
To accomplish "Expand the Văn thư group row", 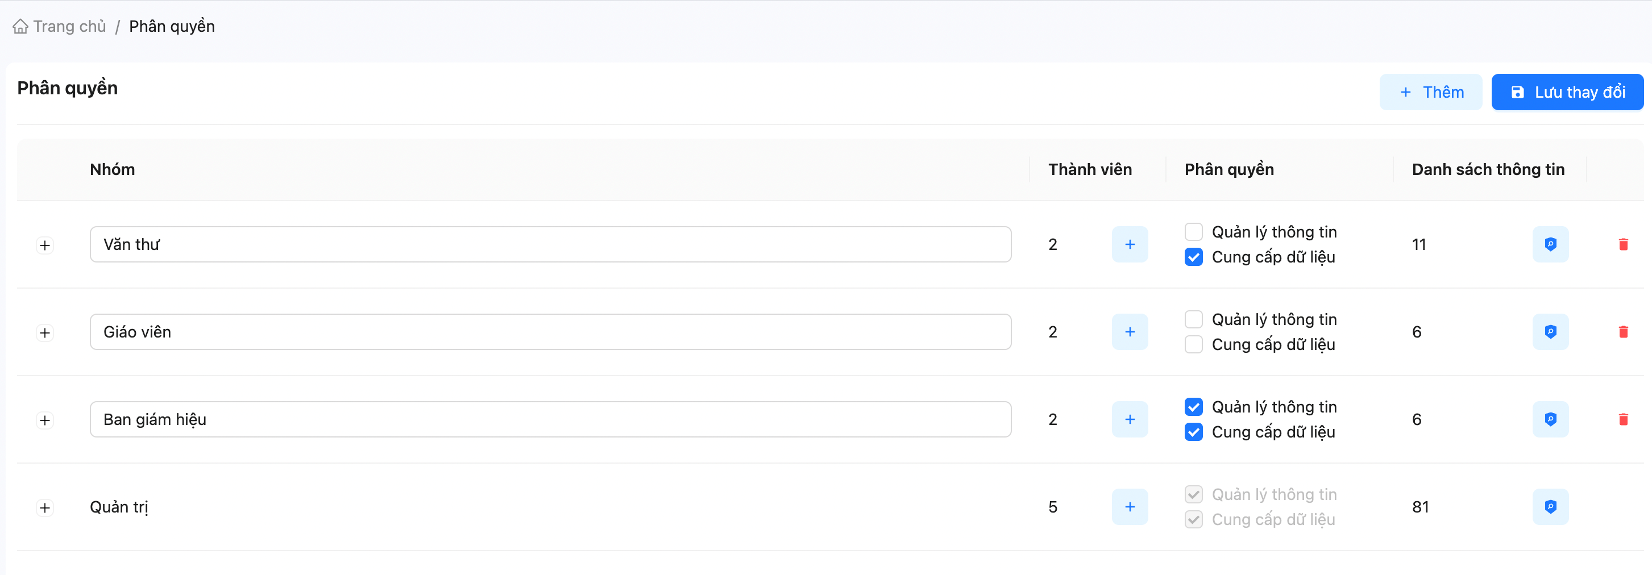I will pos(45,245).
